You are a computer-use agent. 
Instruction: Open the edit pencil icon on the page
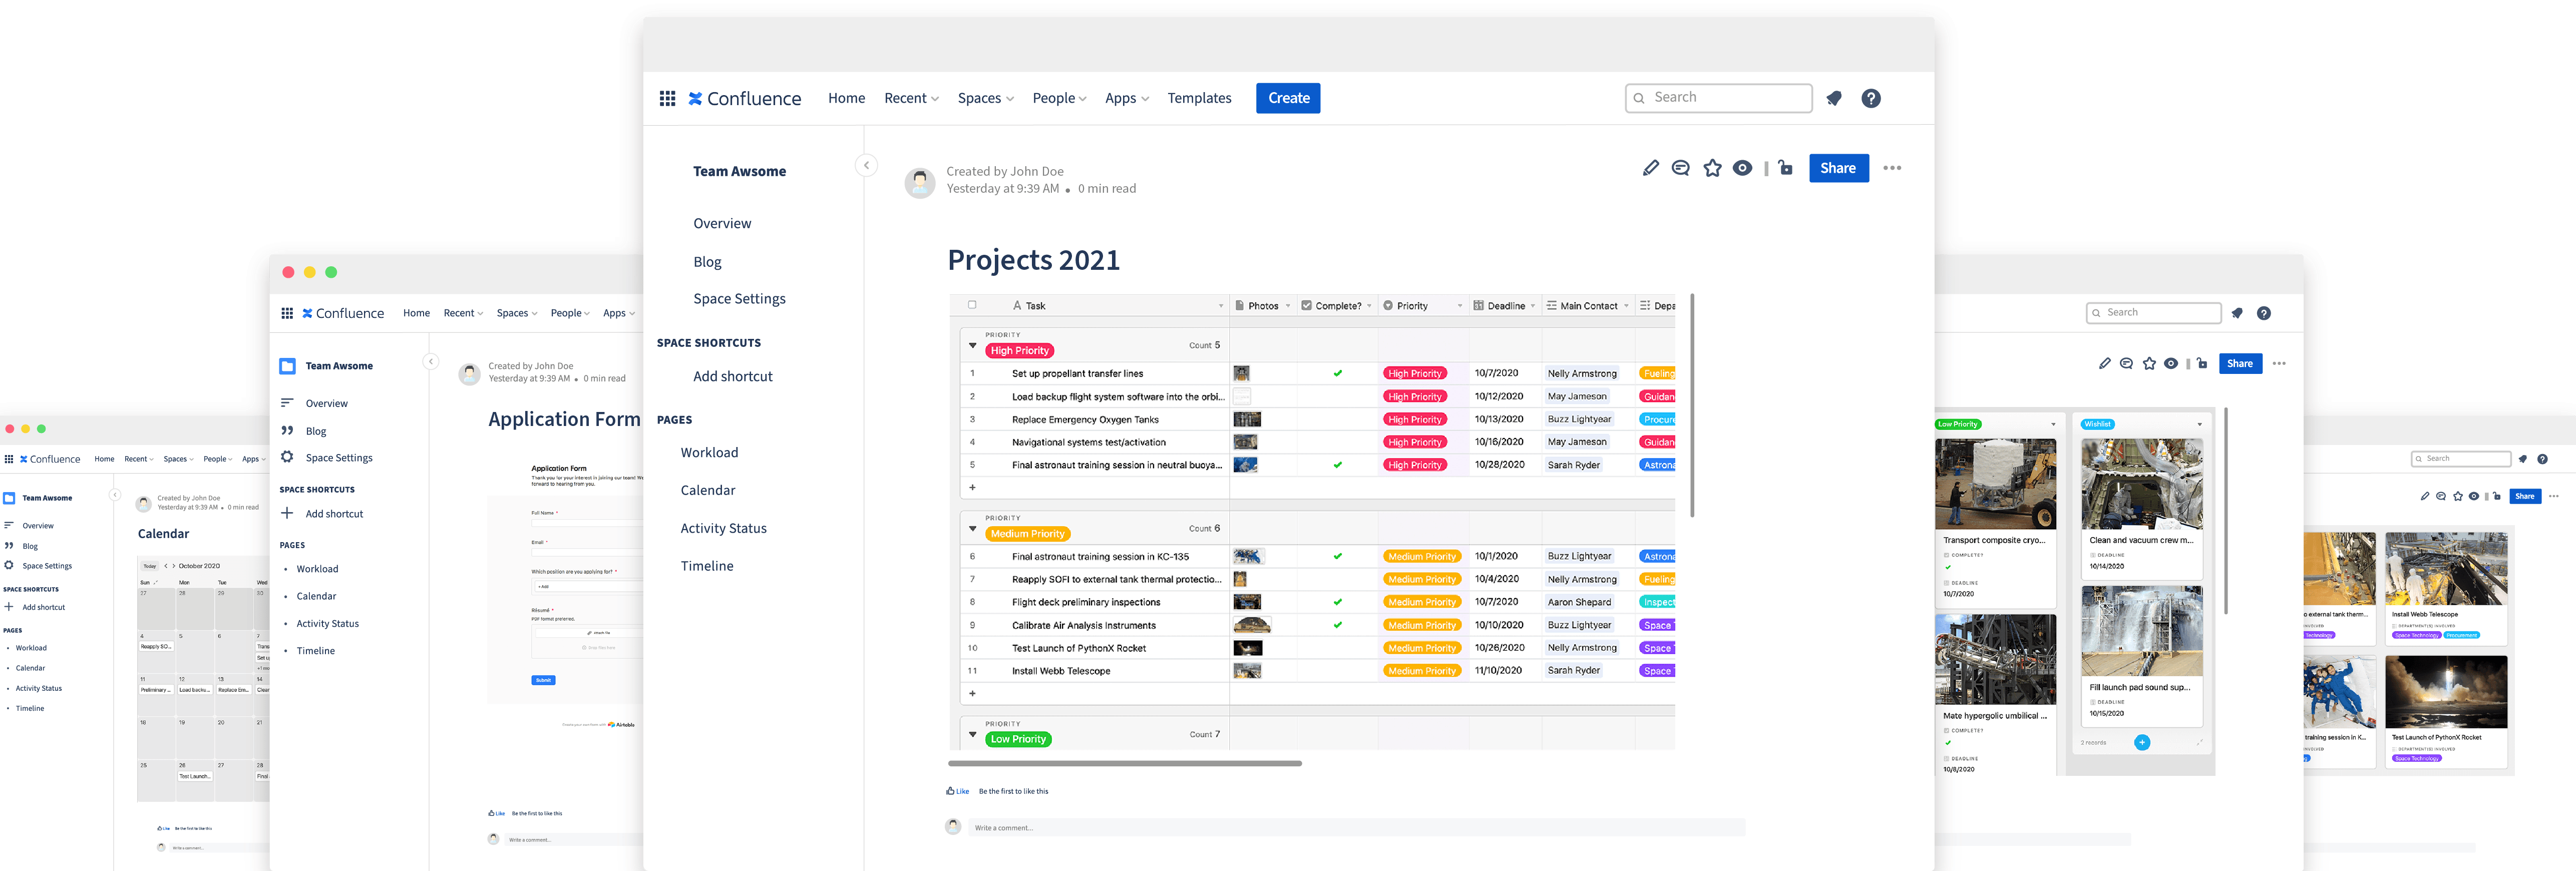click(1650, 168)
